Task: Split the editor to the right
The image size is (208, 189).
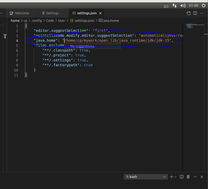Action: click(195, 13)
